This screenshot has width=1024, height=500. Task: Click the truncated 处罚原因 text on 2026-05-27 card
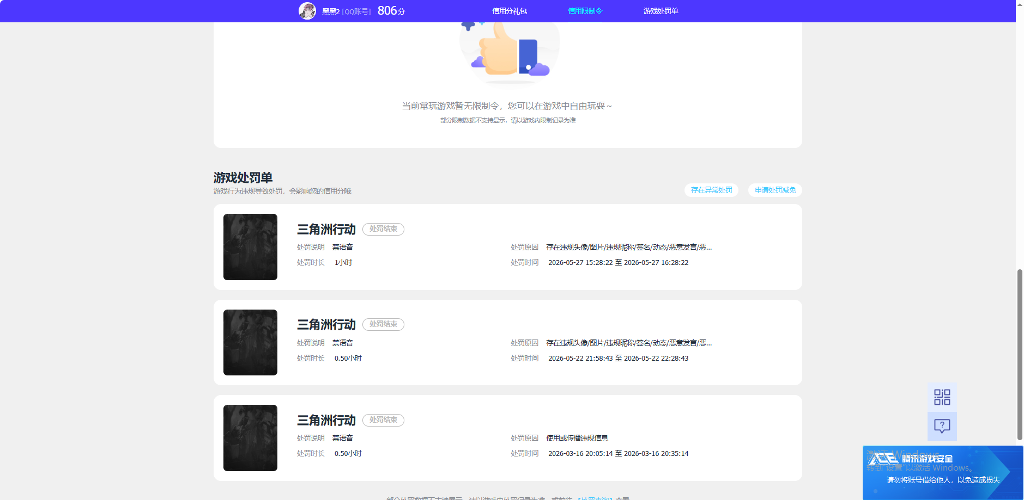click(x=629, y=247)
